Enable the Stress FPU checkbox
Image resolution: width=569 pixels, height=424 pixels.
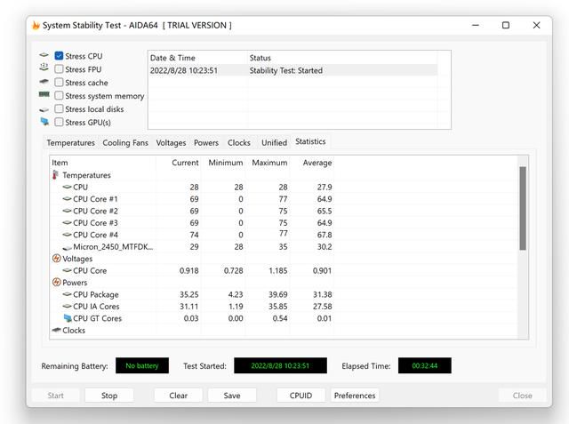point(59,69)
